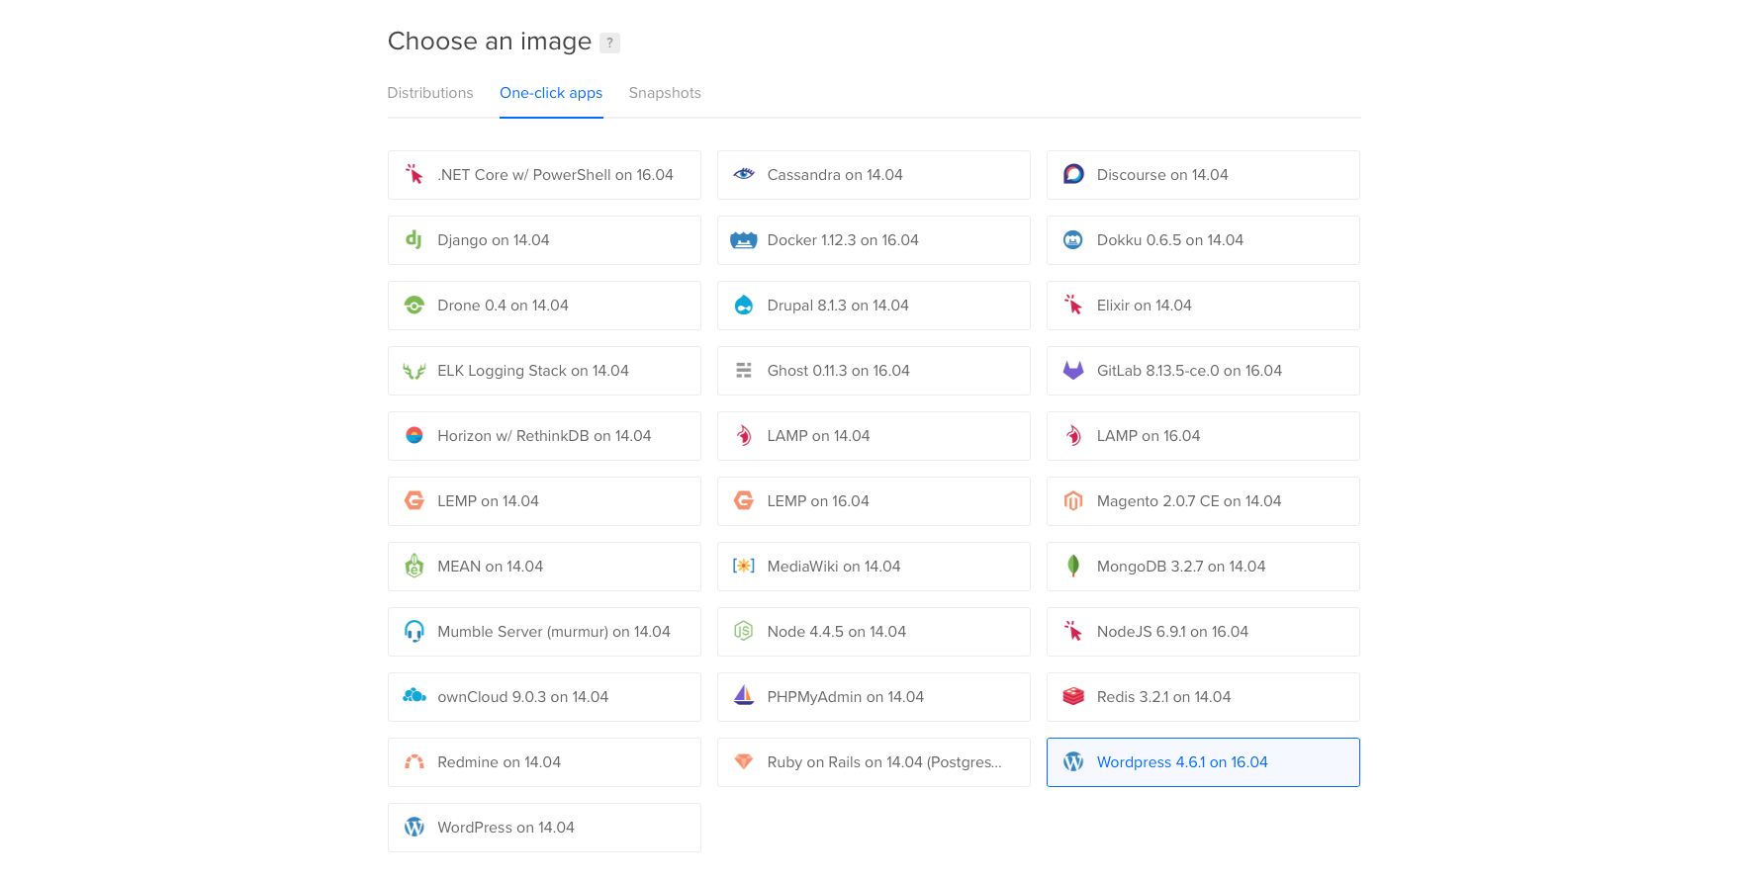
Task: Select NodeJS 6.9.1 on 16.04
Action: [1202, 632]
